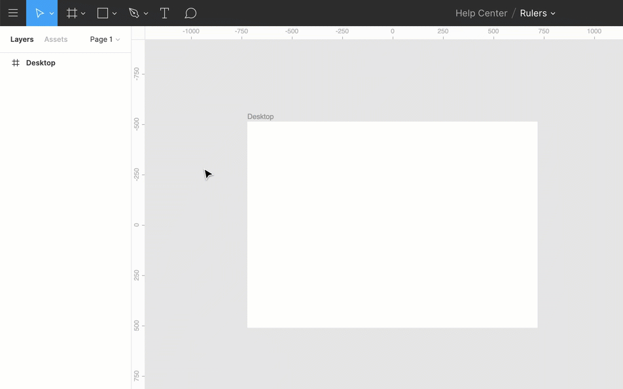The width and height of the screenshot is (623, 389).
Task: Click the Help Center project link
Action: click(x=481, y=13)
